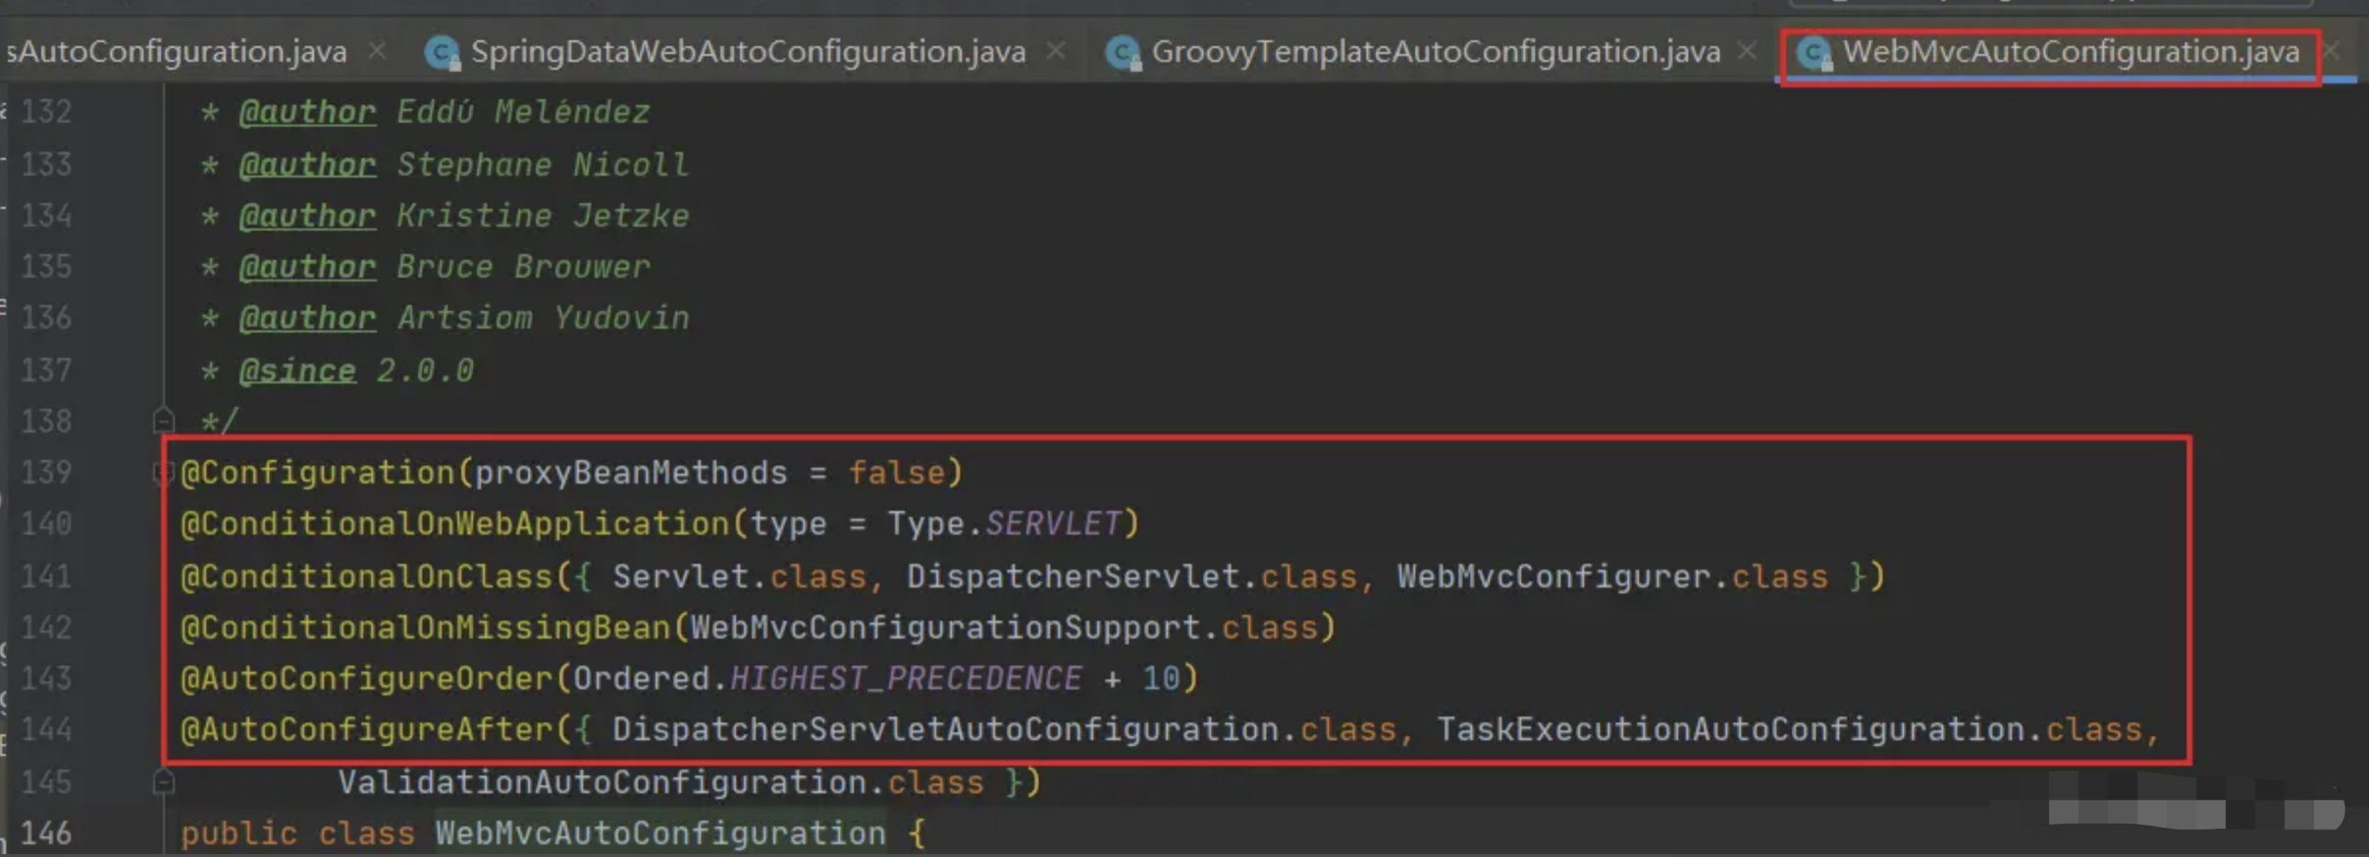
Task: Click line number 146 in the gutter
Action: [46, 833]
